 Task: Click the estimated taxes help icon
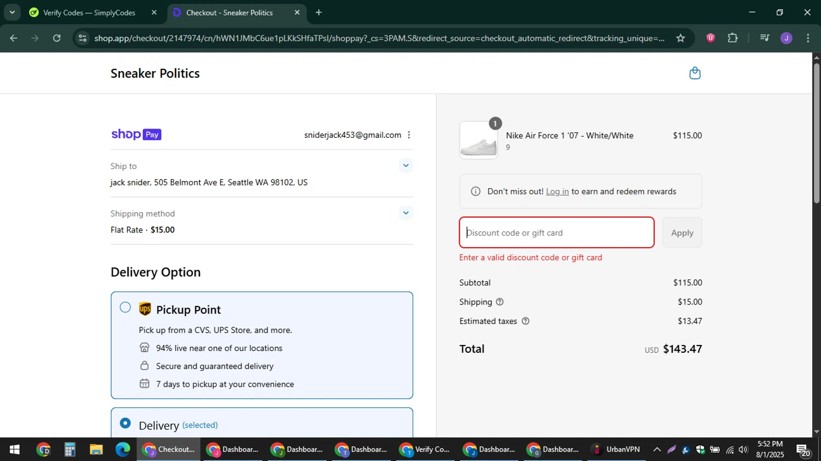pyautogui.click(x=525, y=321)
